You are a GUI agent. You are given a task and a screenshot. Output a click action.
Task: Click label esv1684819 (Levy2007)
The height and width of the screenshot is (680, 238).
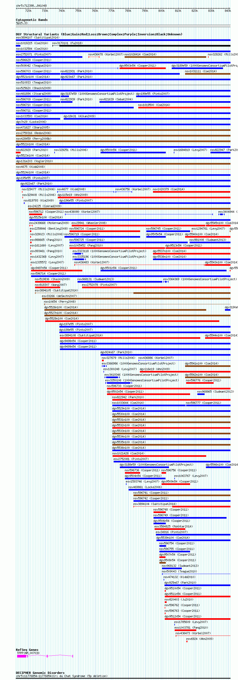tap(190, 150)
